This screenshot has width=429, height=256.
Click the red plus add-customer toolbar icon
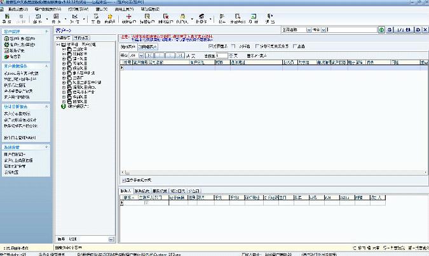[129, 16]
